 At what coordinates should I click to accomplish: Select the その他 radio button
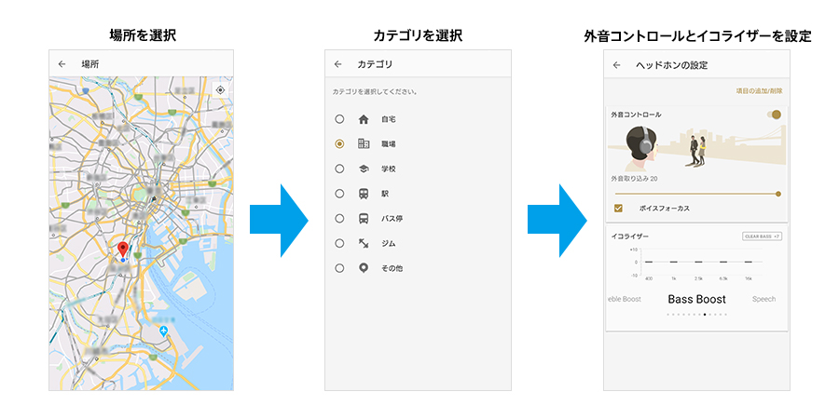(339, 268)
